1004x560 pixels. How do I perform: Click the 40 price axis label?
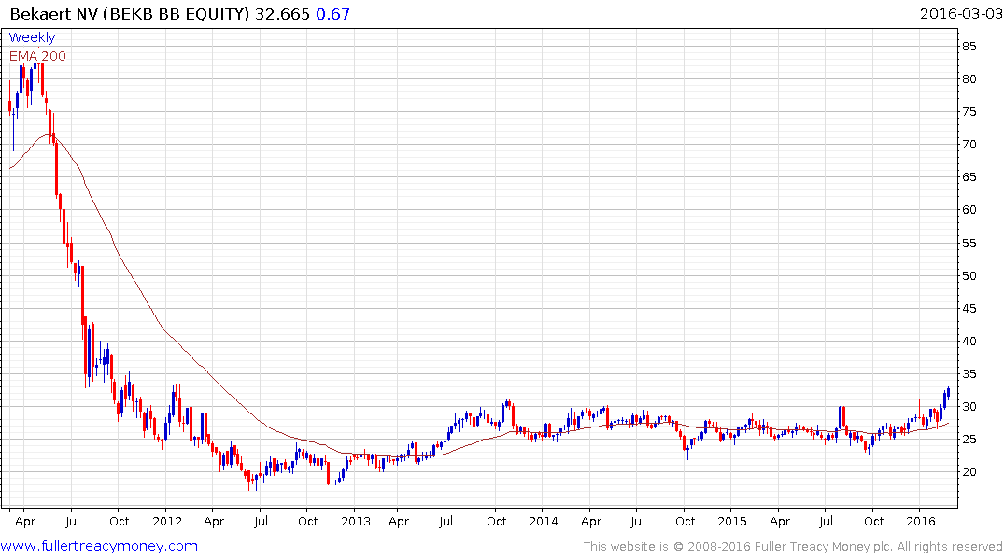[x=969, y=341]
